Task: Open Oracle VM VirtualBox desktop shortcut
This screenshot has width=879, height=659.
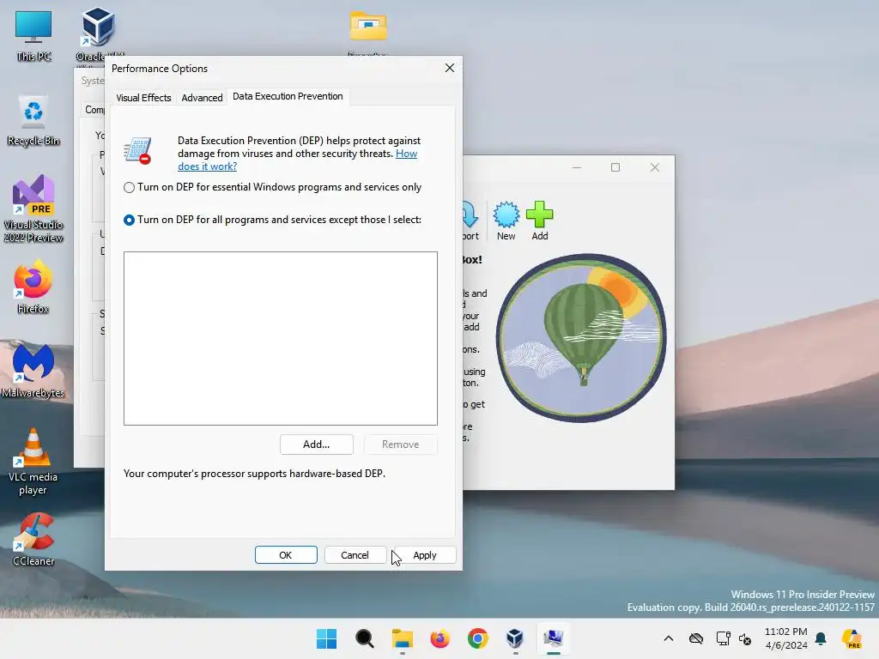Action: (x=99, y=33)
